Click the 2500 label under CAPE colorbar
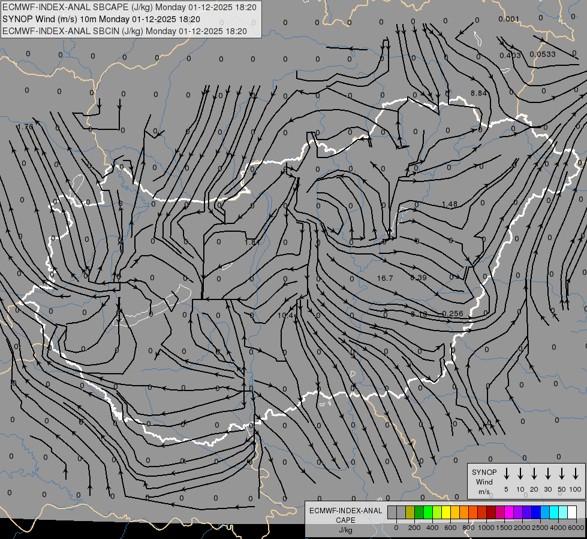Image resolution: width=587 pixels, height=539 pixels. [x=540, y=528]
